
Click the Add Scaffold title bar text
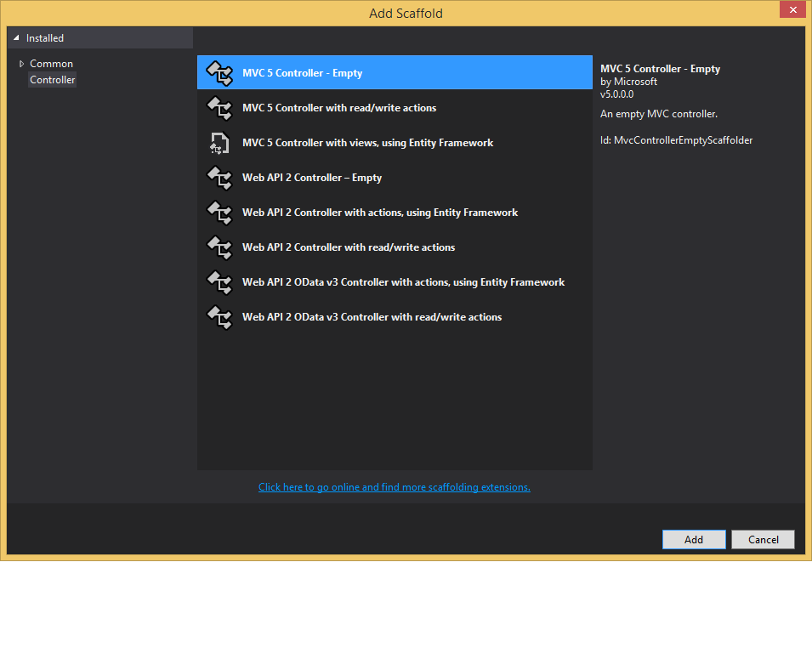pos(406,14)
